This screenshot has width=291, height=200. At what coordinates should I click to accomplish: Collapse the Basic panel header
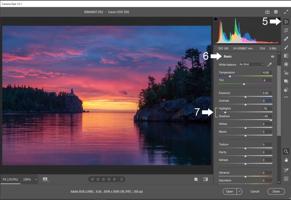pos(228,57)
